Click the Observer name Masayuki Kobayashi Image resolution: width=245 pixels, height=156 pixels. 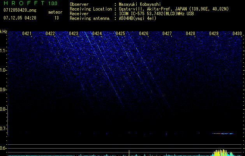140,4
